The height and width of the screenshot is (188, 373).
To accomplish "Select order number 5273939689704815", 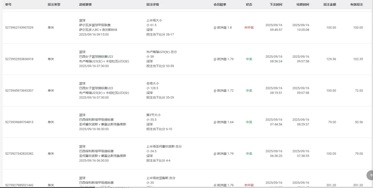I will click(x=19, y=122).
